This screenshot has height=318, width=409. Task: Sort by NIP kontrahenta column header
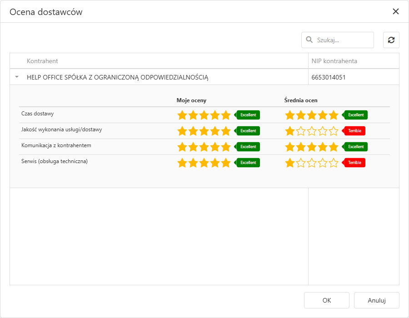(334, 61)
